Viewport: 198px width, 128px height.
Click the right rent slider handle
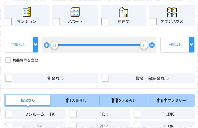pyautogui.click(x=144, y=45)
